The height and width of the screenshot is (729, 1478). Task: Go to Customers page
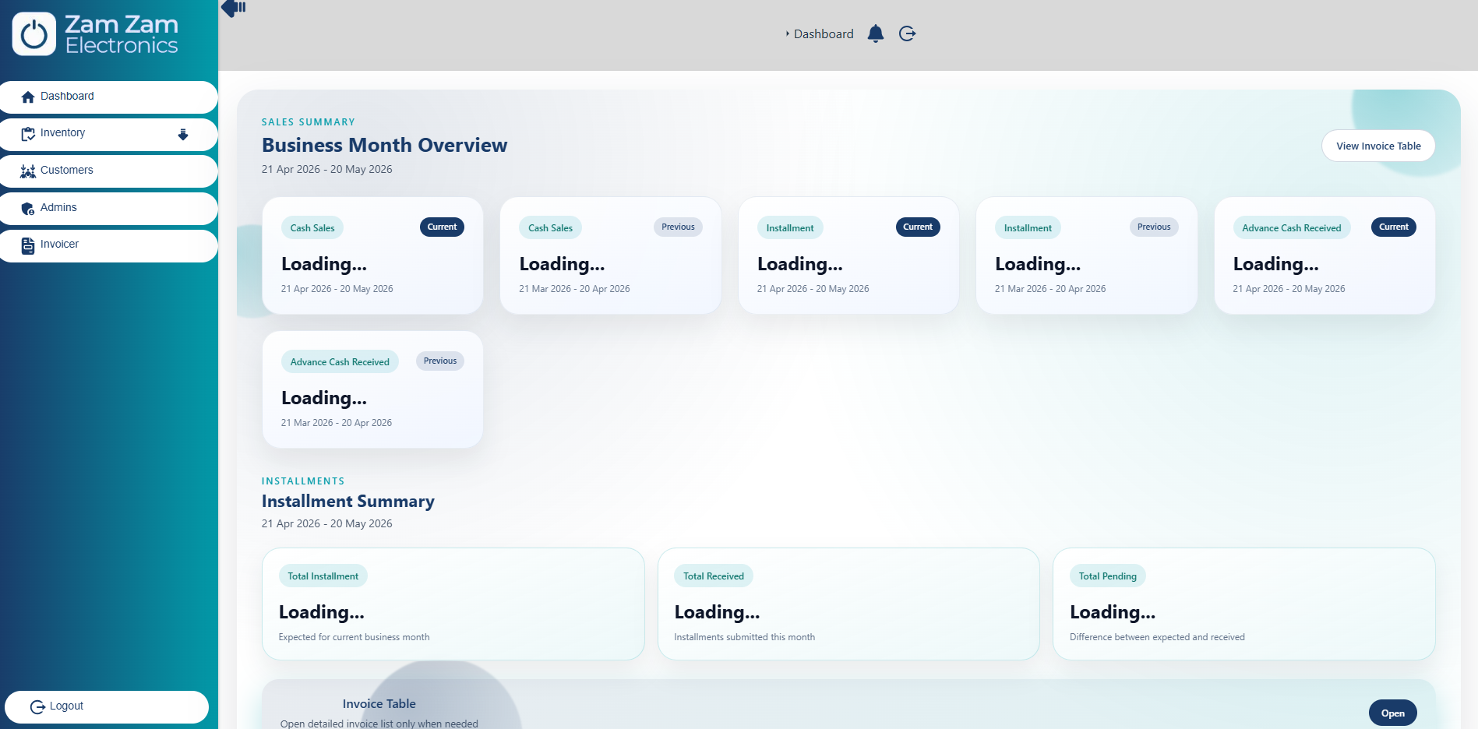pos(108,171)
